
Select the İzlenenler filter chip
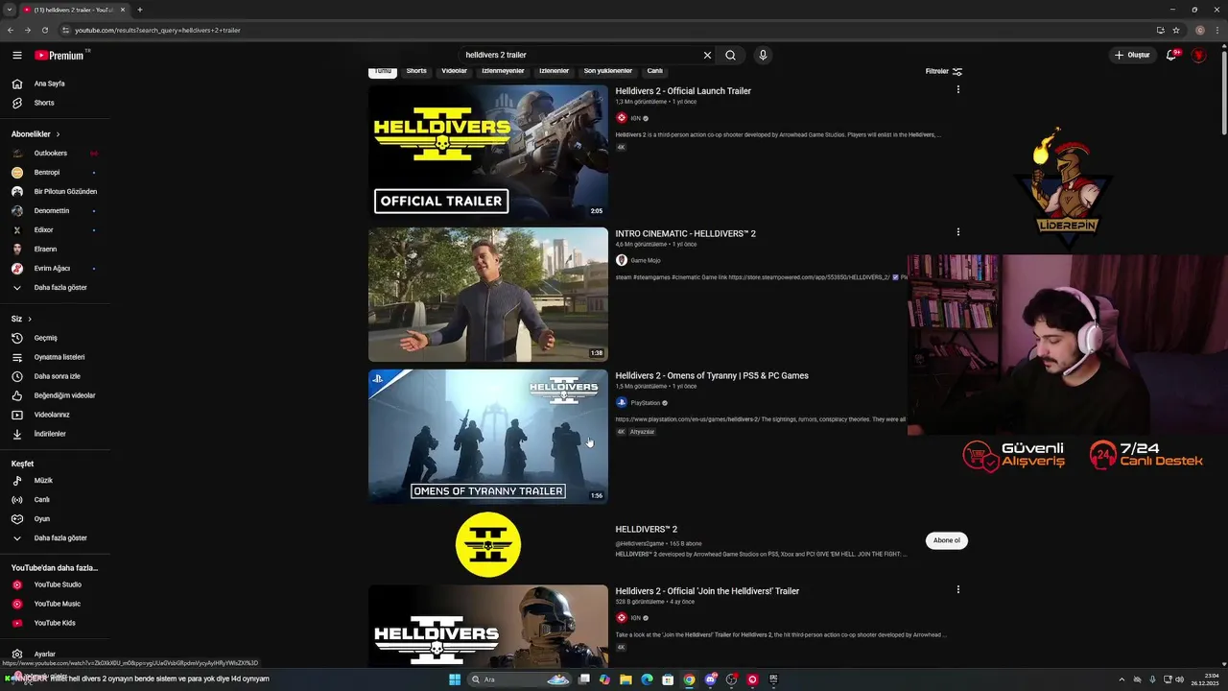[x=555, y=71]
